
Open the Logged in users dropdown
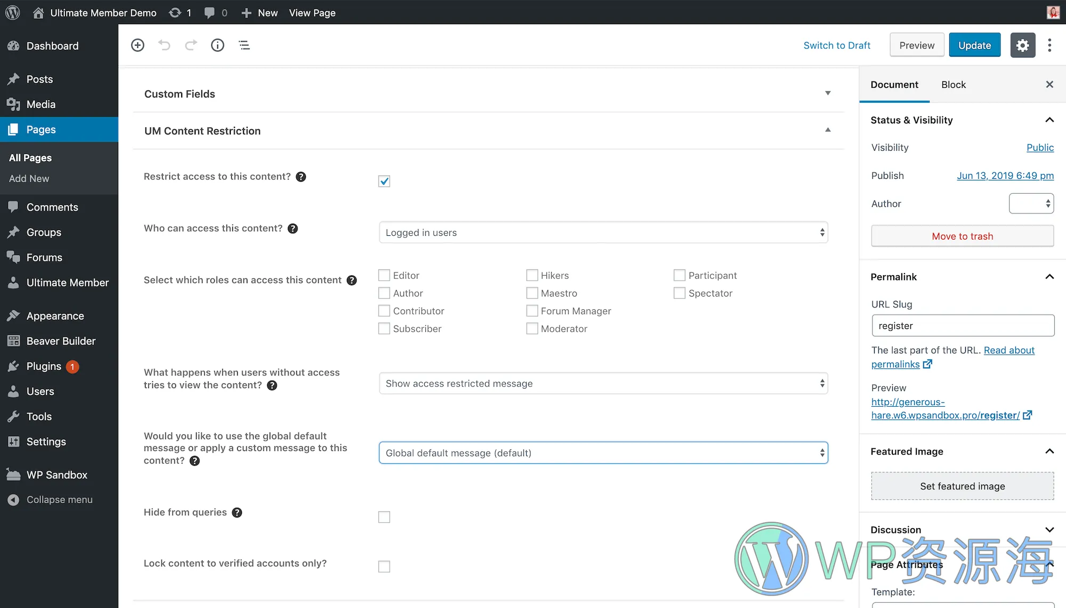click(x=603, y=233)
